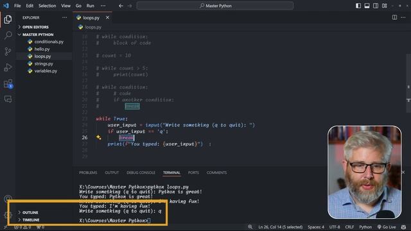Image resolution: width=411 pixels, height=231 pixels.
Task: Open the Search view in activity bar
Action: pos(8,35)
